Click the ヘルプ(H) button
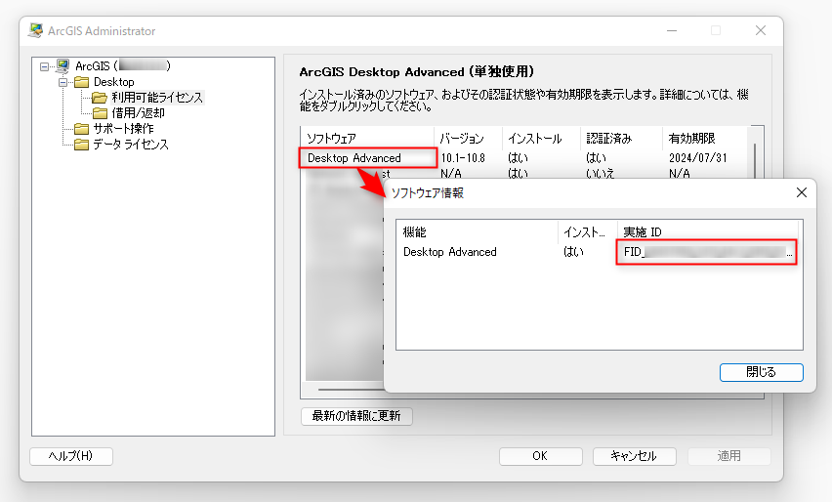The height and width of the screenshot is (502, 832). (x=71, y=456)
